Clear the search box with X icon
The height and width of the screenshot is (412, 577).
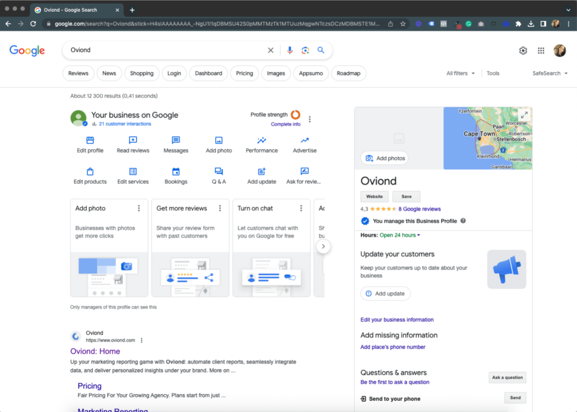[270, 50]
